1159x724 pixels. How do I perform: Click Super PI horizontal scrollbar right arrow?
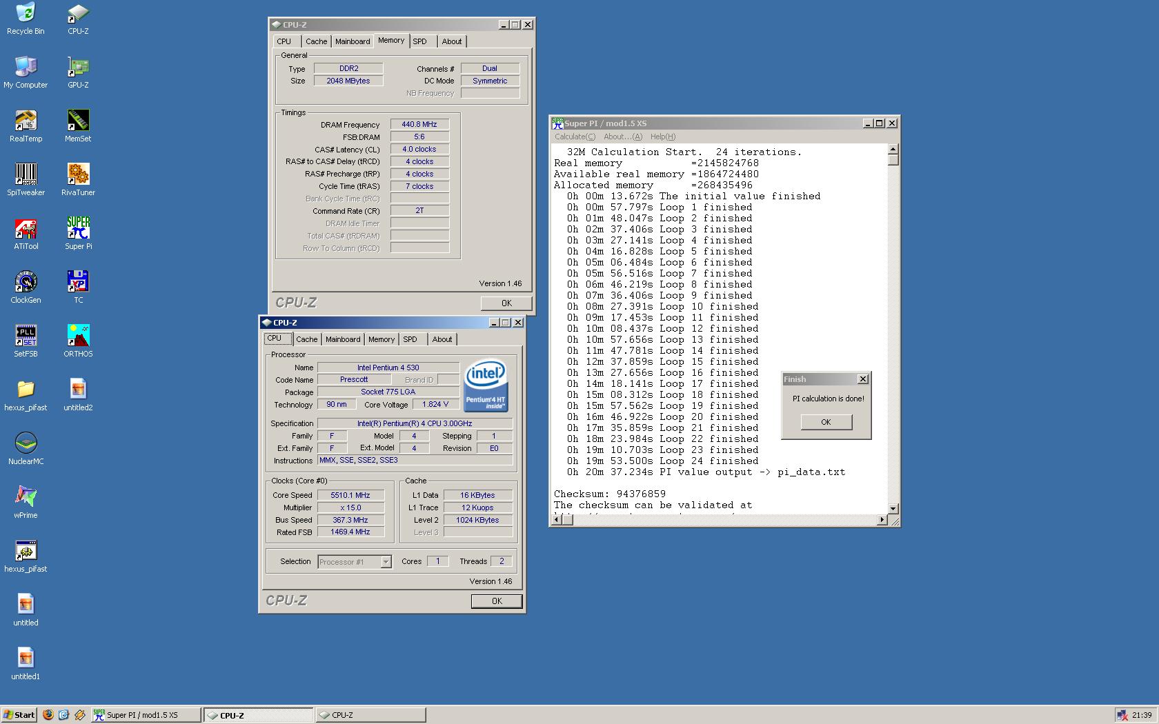[882, 520]
